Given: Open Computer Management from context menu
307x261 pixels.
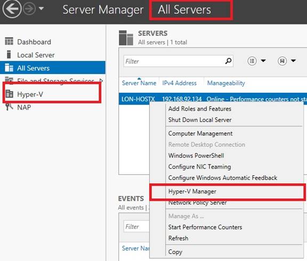Looking at the screenshot, I should pos(200,134).
